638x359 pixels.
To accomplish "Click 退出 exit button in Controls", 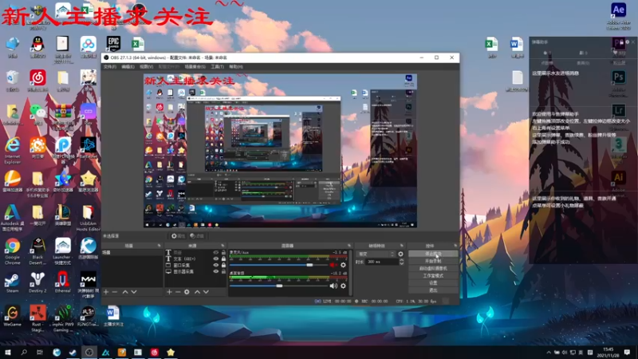I will click(433, 290).
